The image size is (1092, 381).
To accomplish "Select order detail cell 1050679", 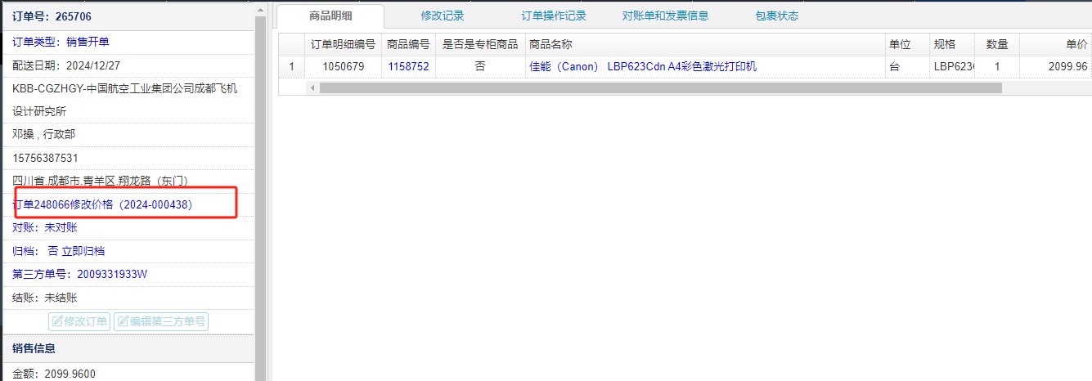I will (x=344, y=67).
